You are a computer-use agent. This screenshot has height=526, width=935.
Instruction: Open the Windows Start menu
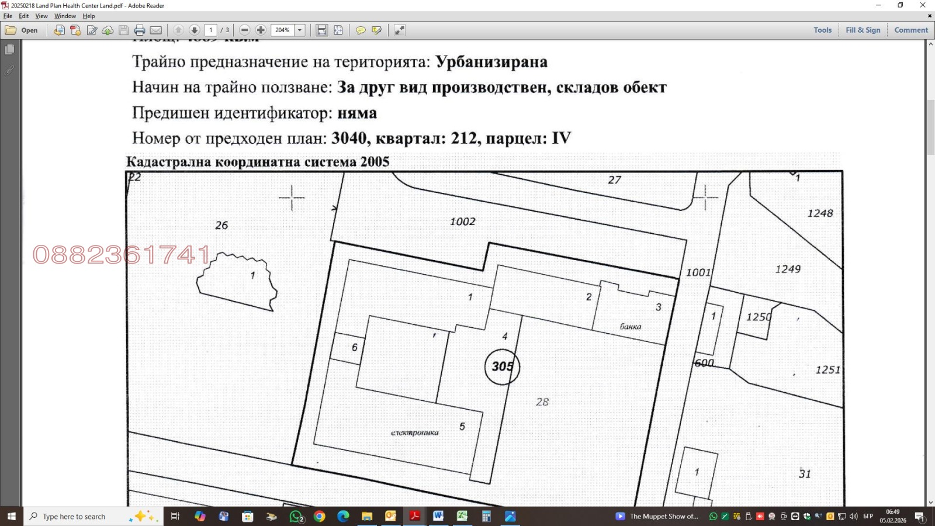(x=12, y=516)
